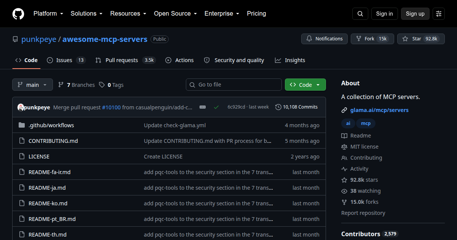Open the awesome-mcp-servers repository link
This screenshot has height=240, width=457.
105,39
